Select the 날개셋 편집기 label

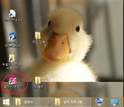click(x=13, y=87)
